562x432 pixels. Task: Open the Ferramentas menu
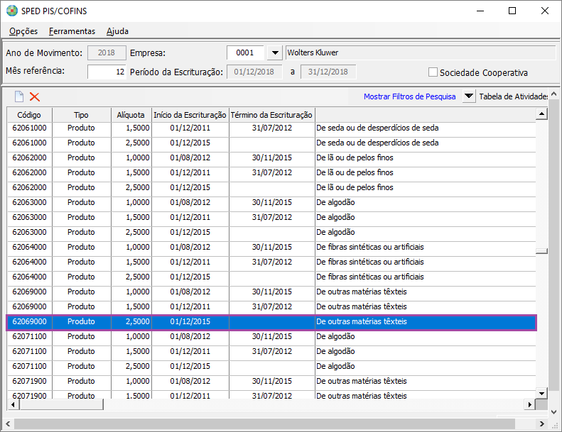(72, 31)
